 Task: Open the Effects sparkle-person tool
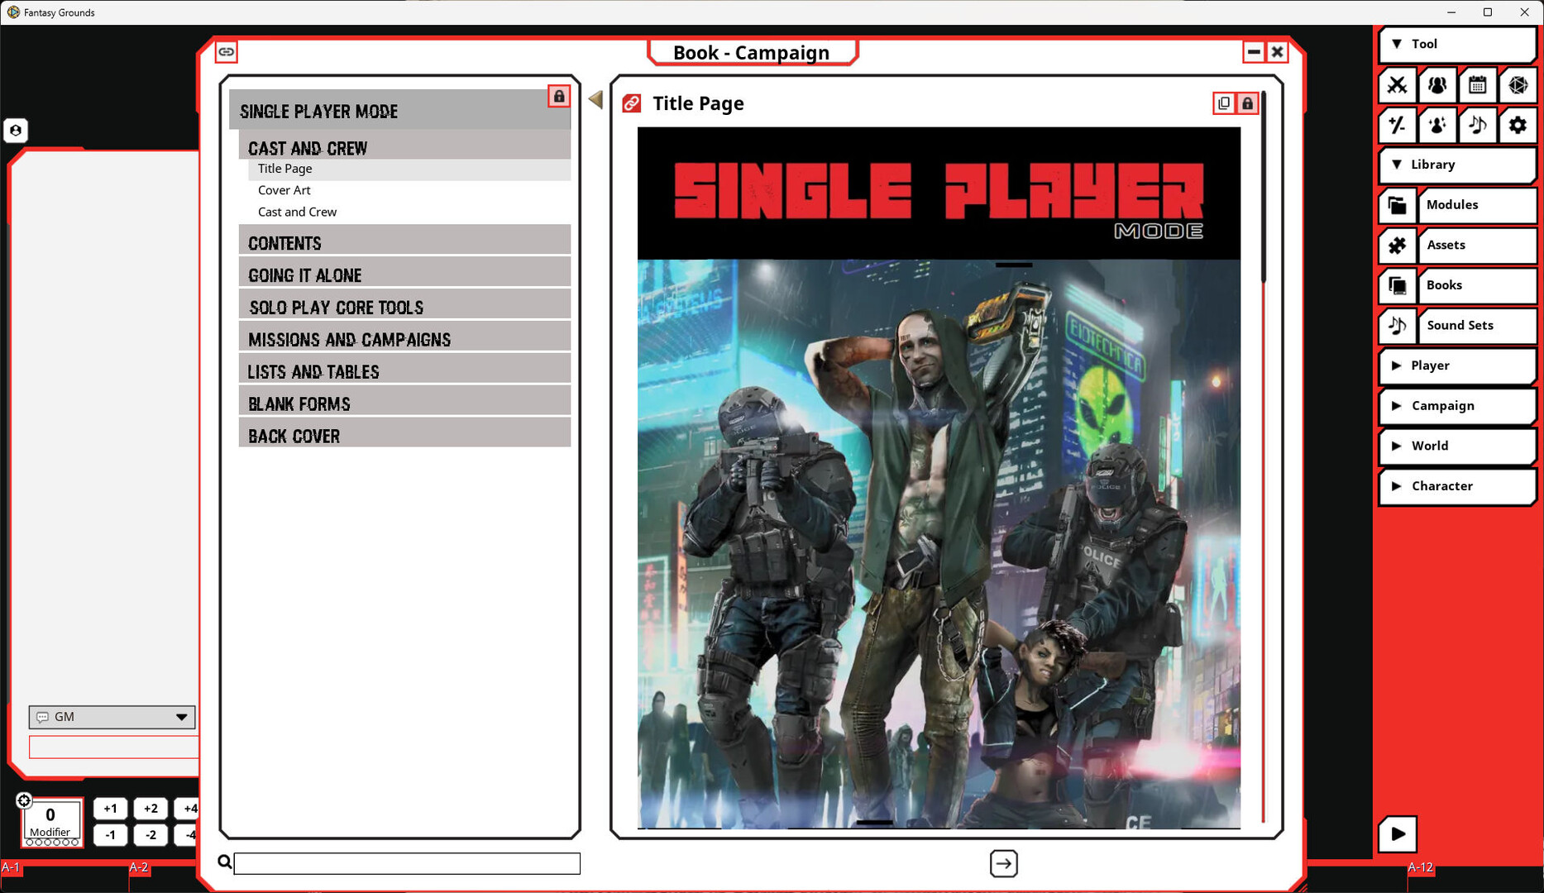(1437, 125)
